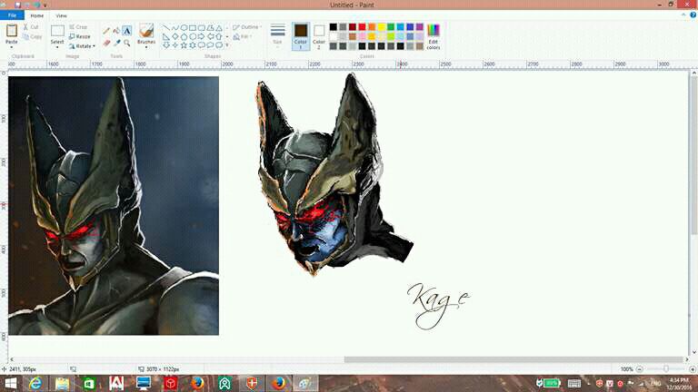Switch to Paint on the taskbar
This screenshot has height=392, width=698.
coord(305,383)
